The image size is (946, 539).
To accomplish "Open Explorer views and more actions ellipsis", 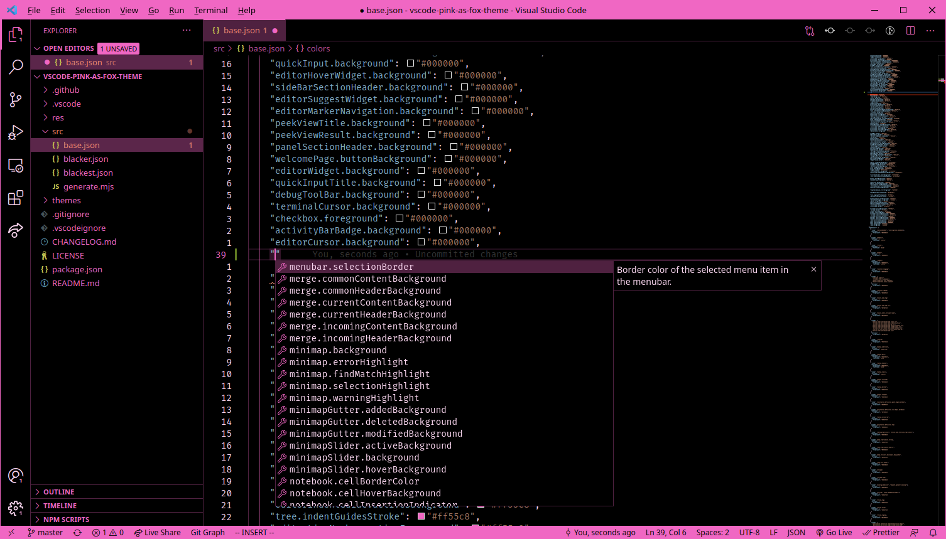I will tap(187, 30).
